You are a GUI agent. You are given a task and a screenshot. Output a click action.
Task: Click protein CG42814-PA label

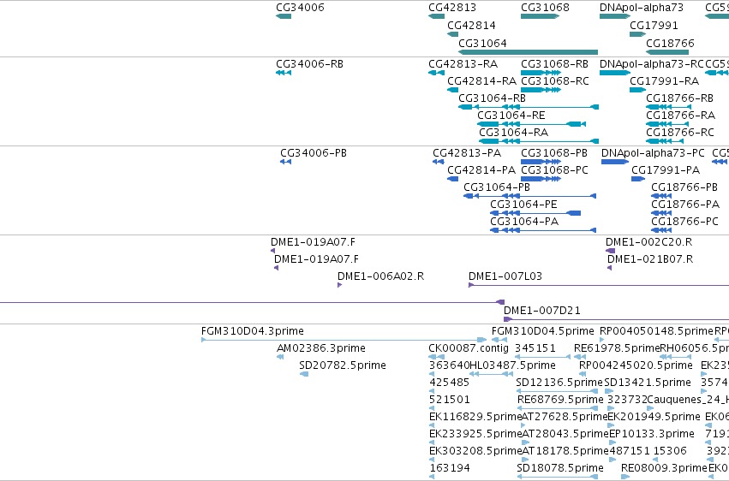pyautogui.click(x=481, y=170)
